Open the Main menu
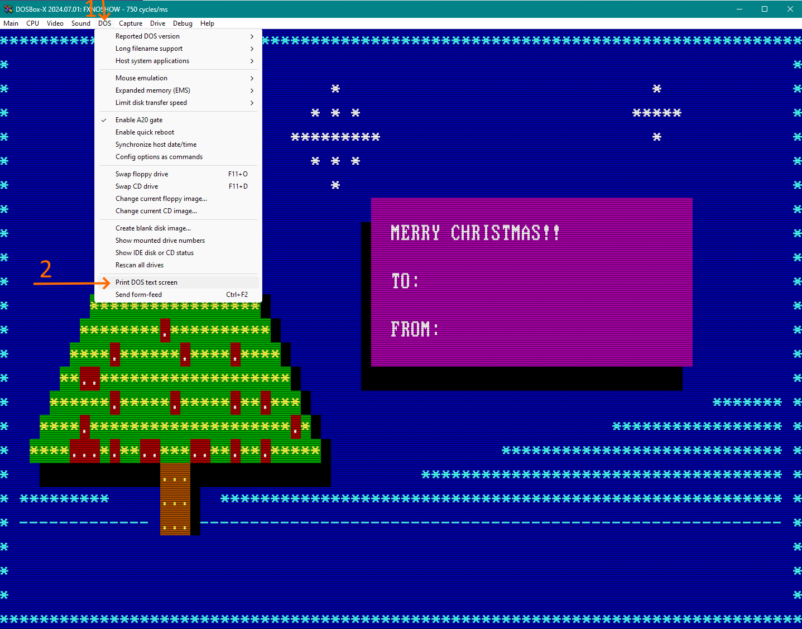The height and width of the screenshot is (629, 802). pos(11,23)
